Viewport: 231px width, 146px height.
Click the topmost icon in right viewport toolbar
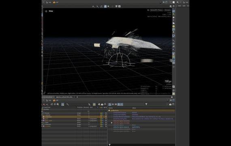click(x=173, y=11)
